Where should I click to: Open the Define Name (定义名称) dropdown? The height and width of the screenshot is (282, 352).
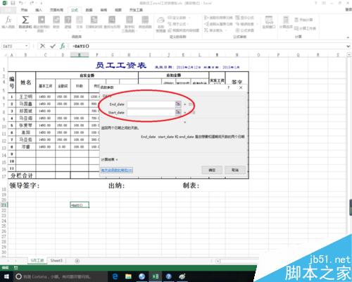[x=179, y=18]
